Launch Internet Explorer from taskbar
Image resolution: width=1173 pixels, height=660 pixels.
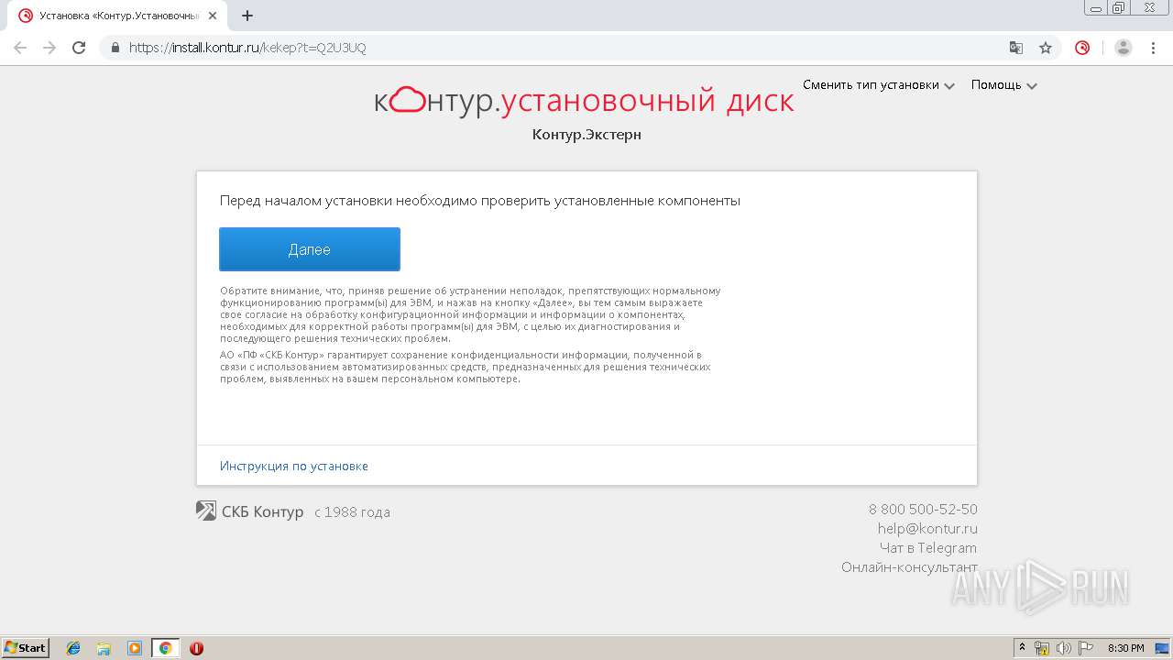73,648
